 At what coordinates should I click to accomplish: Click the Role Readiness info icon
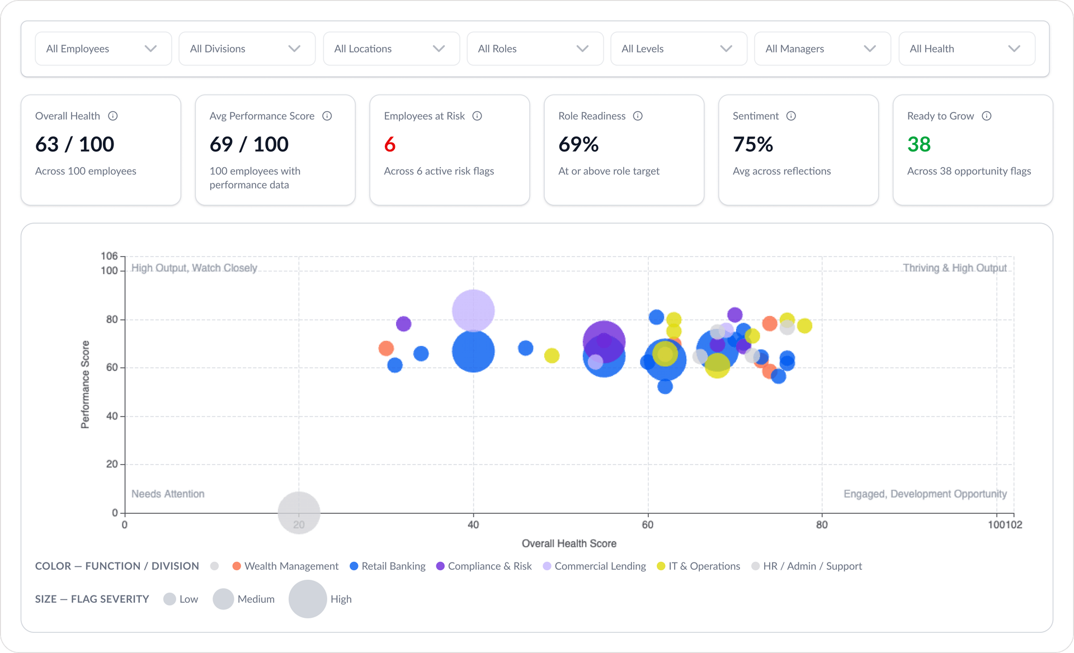pyautogui.click(x=638, y=116)
